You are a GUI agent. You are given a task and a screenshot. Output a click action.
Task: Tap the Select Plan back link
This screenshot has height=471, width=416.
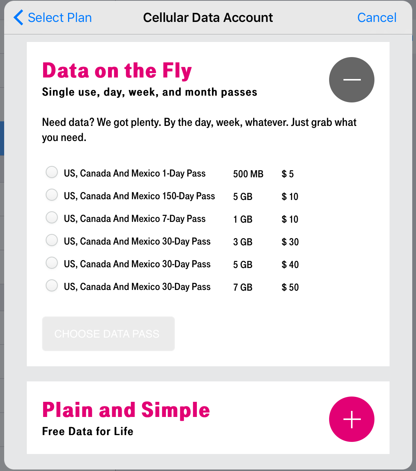pyautogui.click(x=60, y=18)
